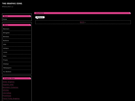Visit the Glitter Graphics site link
Viewport: 135px width, 101px height.
click(x=8, y=82)
